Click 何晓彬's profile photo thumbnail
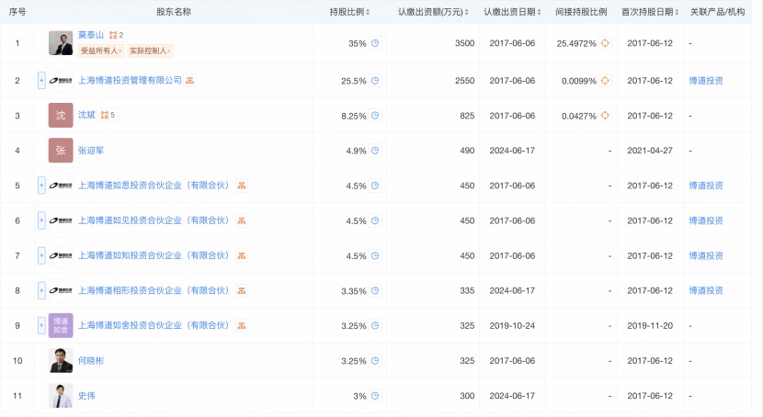 (x=61, y=361)
